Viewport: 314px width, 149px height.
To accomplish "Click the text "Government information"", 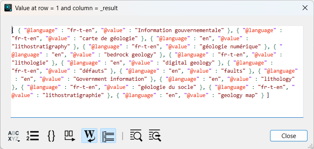I will (x=110, y=79).
